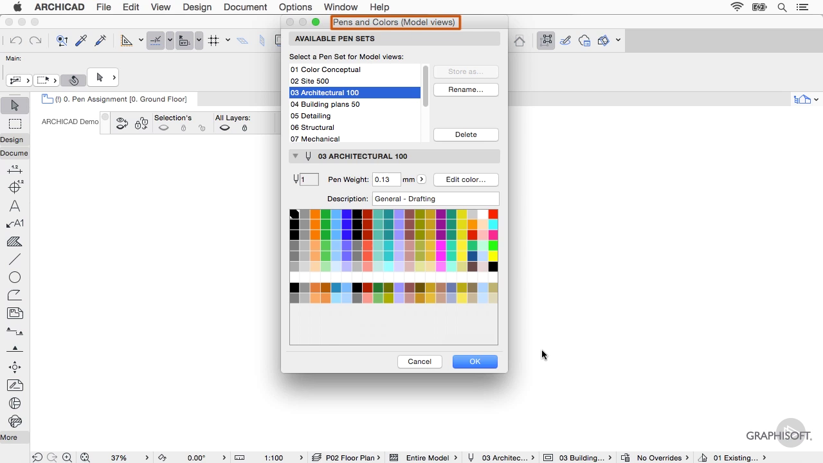Click the Rename... button
Viewport: 823px width, 463px height.
[466, 89]
